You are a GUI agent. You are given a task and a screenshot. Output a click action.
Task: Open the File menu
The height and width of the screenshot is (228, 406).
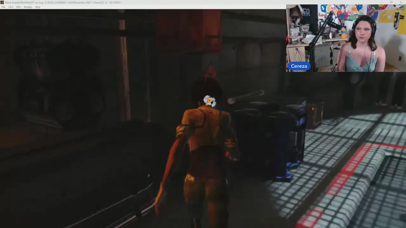[x=3, y=7]
